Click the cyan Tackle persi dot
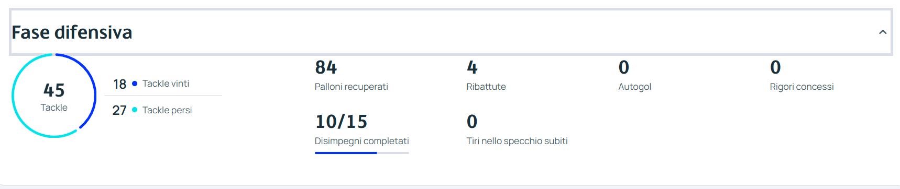900x189 pixels. (135, 110)
